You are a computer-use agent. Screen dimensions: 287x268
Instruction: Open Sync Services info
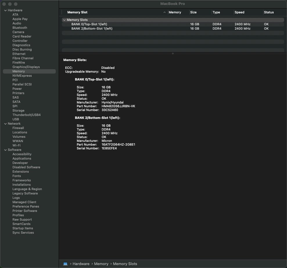tap(23, 233)
